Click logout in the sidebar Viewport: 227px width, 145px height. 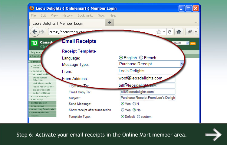(35, 115)
